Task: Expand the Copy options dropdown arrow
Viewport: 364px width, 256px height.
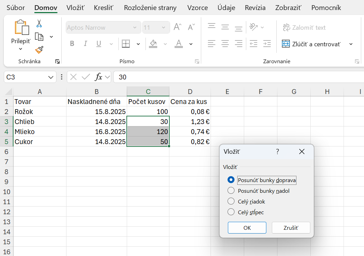Action: (51, 37)
